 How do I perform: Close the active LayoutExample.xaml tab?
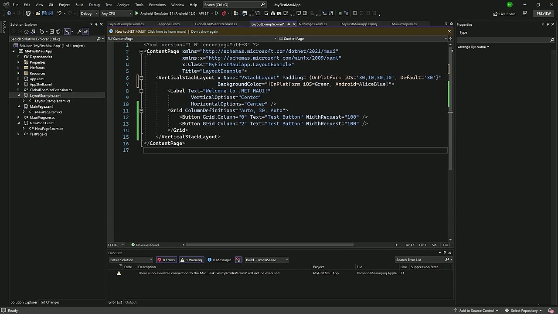[x=294, y=24]
